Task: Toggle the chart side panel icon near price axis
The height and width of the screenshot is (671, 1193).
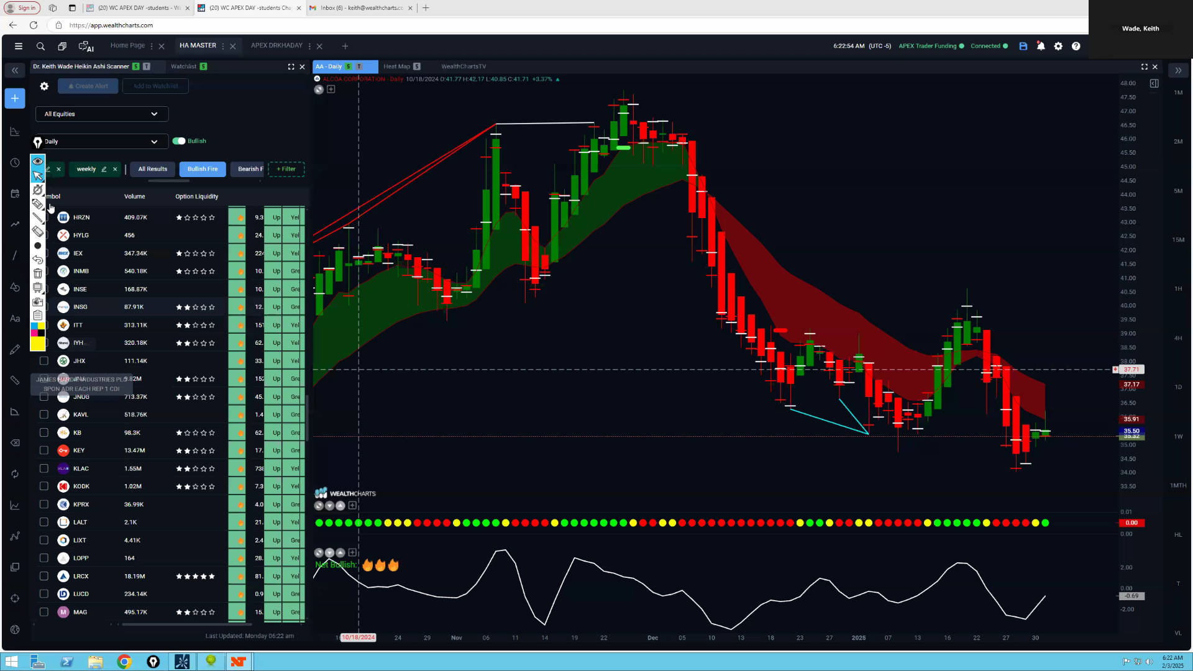Action: point(1154,84)
